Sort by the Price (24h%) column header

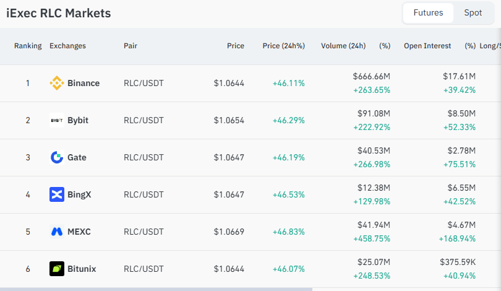[x=283, y=46]
